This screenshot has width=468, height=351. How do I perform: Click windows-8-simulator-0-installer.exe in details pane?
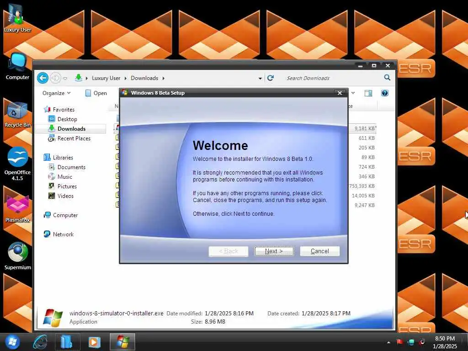click(x=117, y=313)
